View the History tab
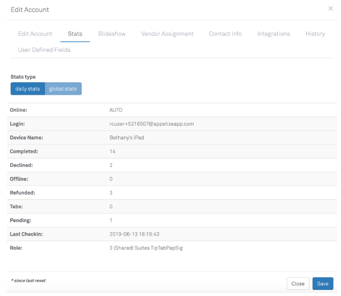 click(x=315, y=34)
